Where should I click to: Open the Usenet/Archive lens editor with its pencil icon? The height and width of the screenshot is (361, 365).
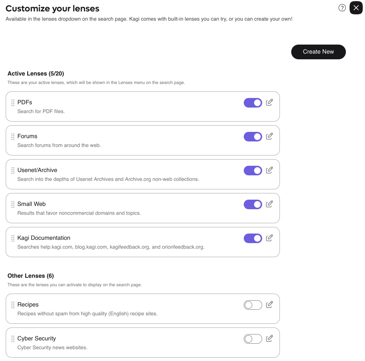point(269,170)
